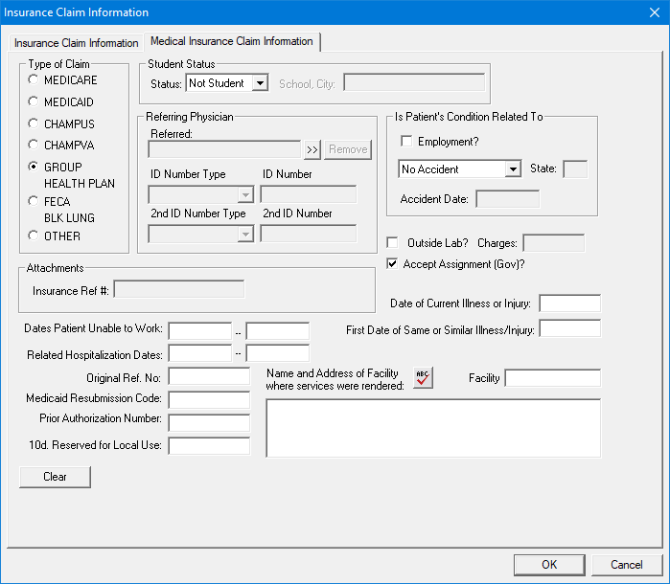Image resolution: width=670 pixels, height=584 pixels.
Task: Click the >> referred physician lookup button
Action: pyautogui.click(x=312, y=149)
